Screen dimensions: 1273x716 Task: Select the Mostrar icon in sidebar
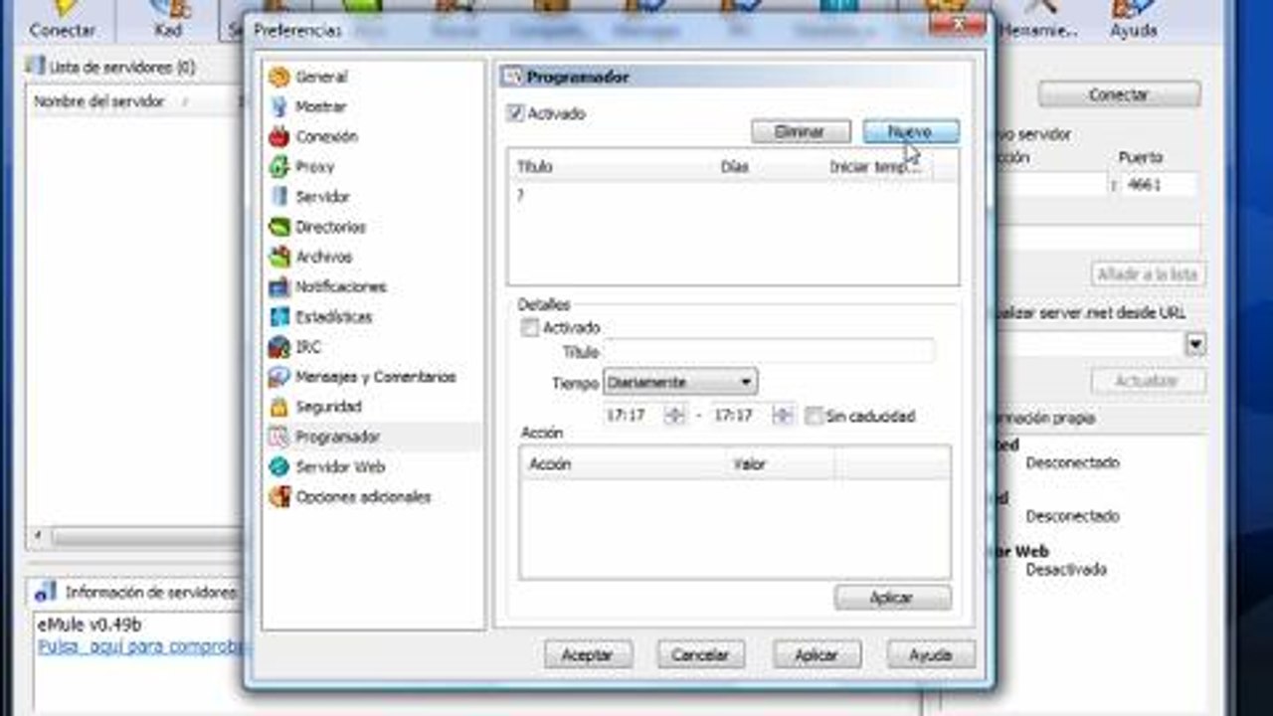tap(279, 106)
